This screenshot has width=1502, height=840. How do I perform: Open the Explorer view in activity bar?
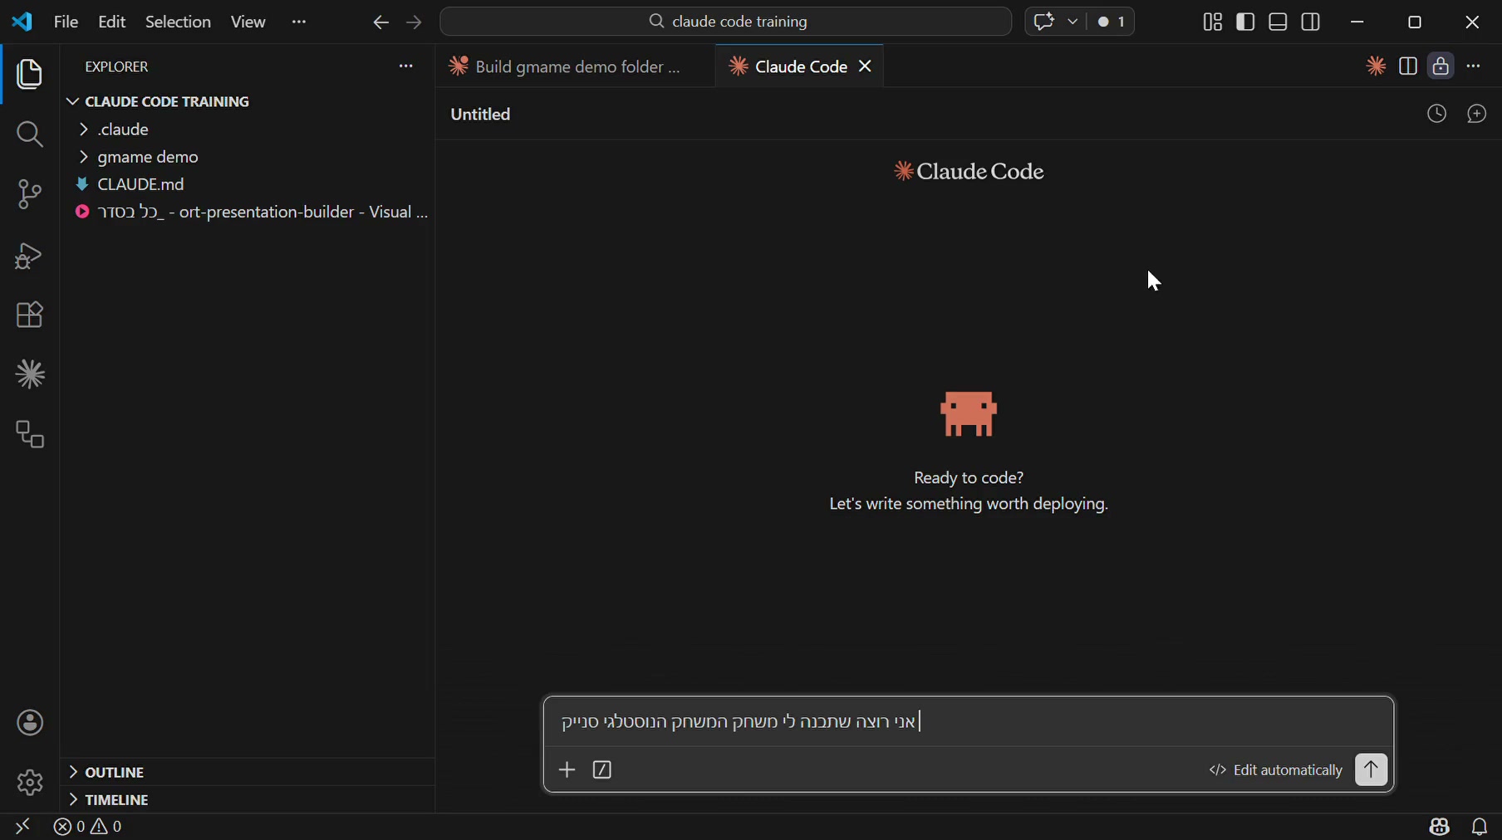[30, 75]
